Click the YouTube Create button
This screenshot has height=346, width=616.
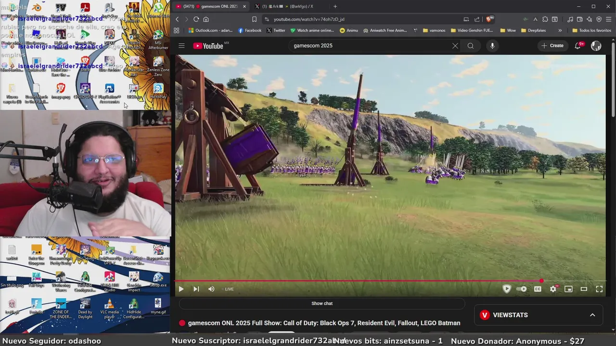click(x=552, y=46)
